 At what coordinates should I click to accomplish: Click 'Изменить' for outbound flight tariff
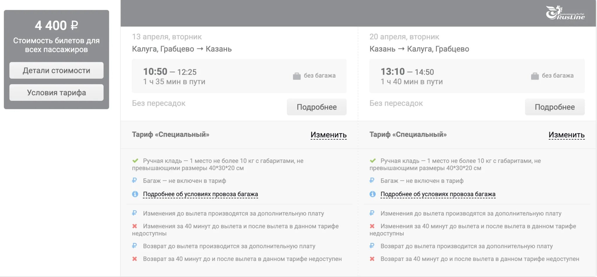329,135
